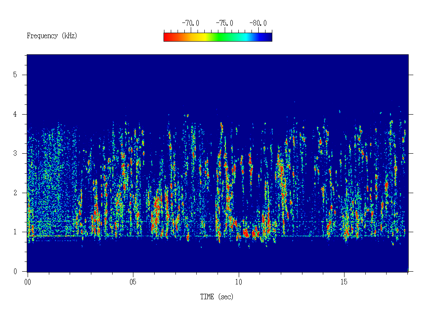
Task: Click the cyan section of the color bar
Action: 246,37
